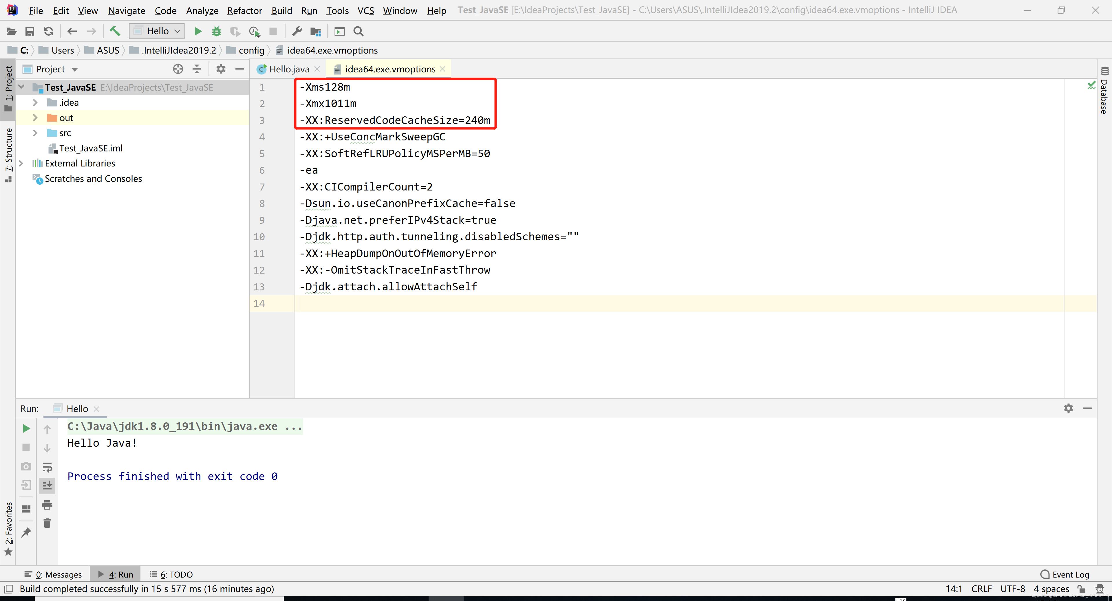
Task: Click the Dump Threads camera icon
Action: click(26, 466)
